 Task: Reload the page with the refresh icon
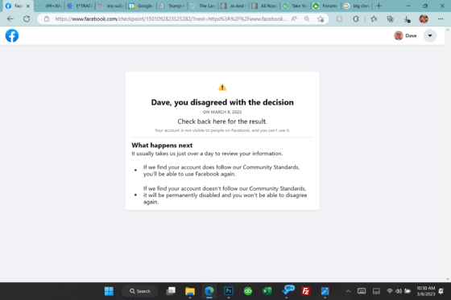point(27,19)
